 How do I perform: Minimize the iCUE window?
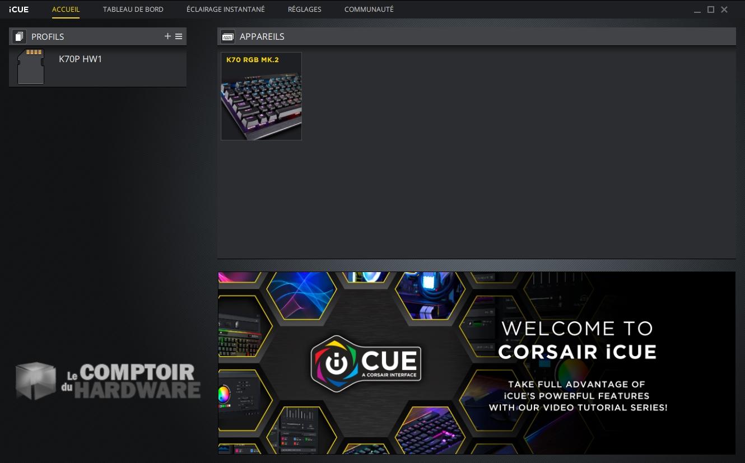pyautogui.click(x=697, y=9)
